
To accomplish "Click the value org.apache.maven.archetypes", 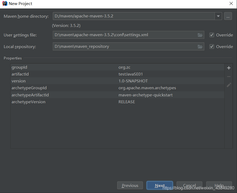I will tap(147, 88).
